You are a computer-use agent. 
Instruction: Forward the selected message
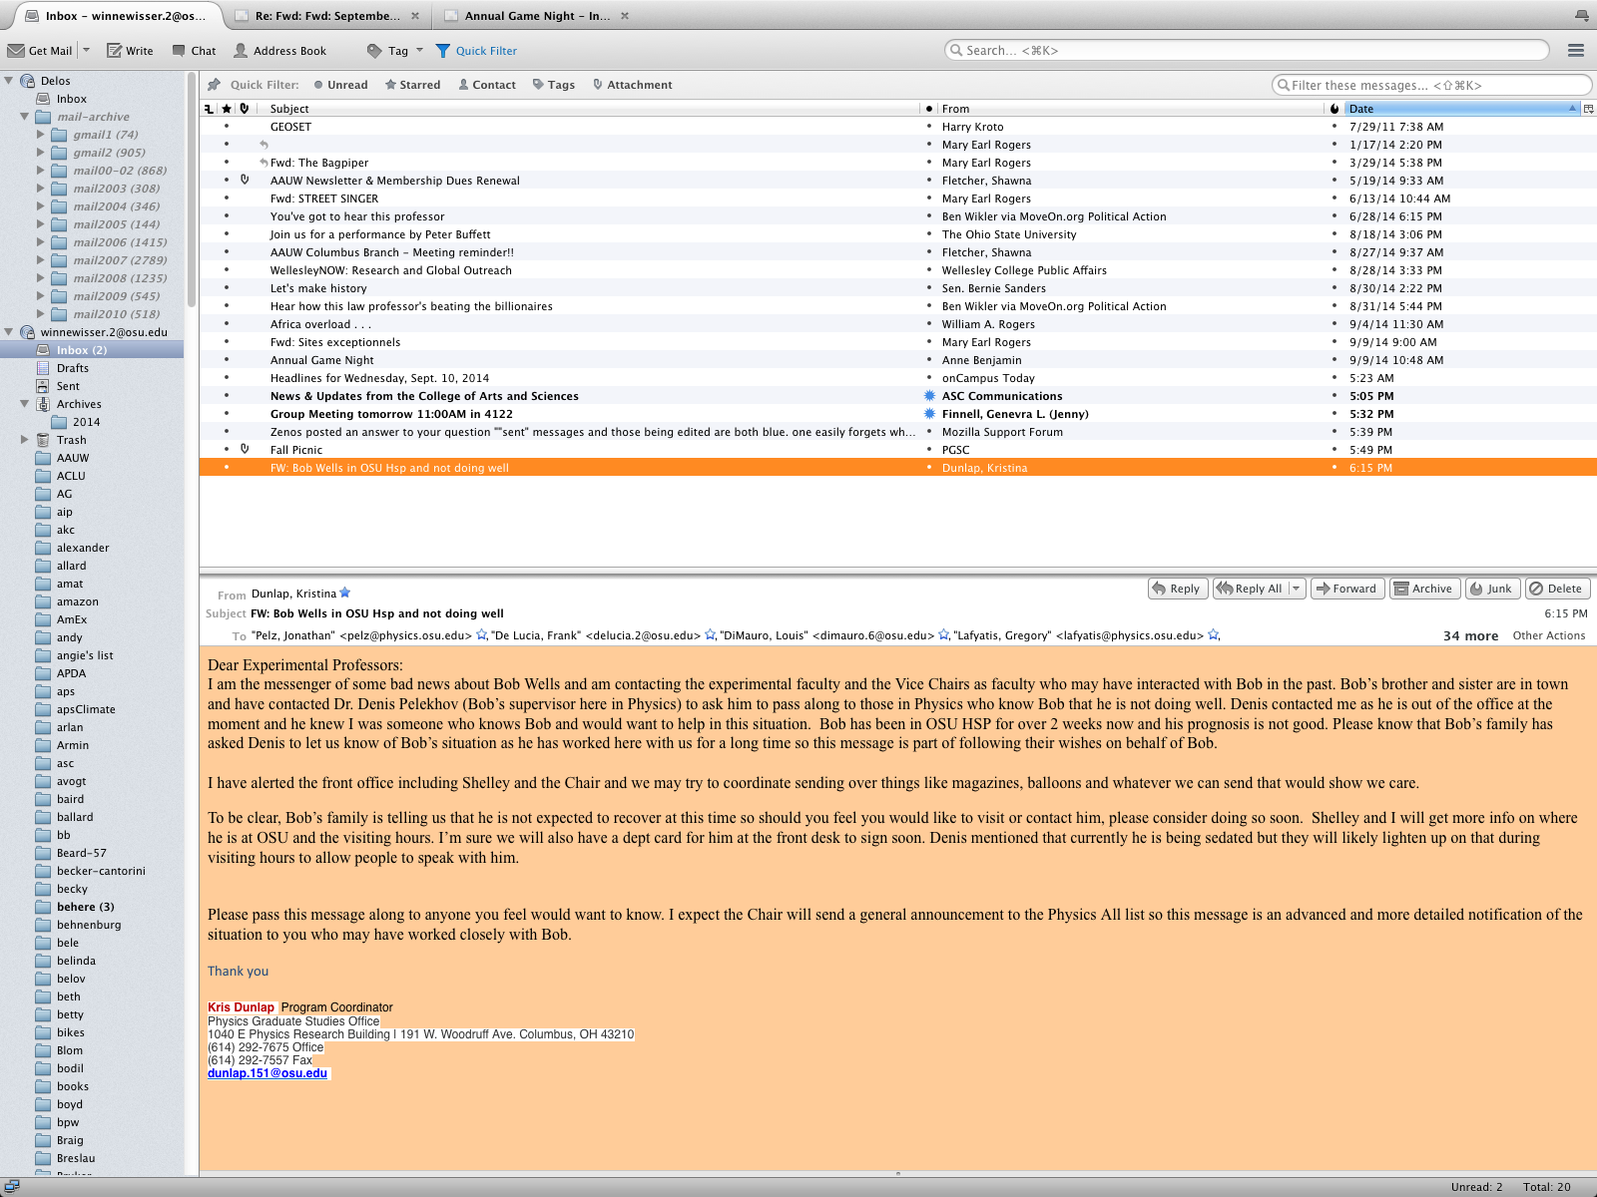pyautogui.click(x=1347, y=589)
